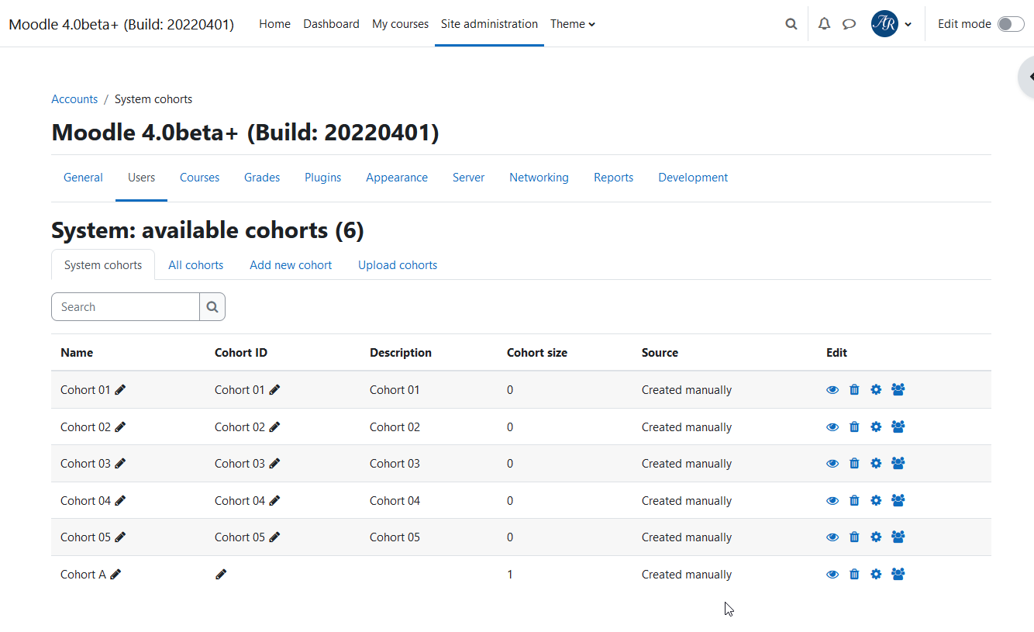The image size is (1034, 632).
Task: Assign members icon for Cohort 01
Action: [x=898, y=390]
